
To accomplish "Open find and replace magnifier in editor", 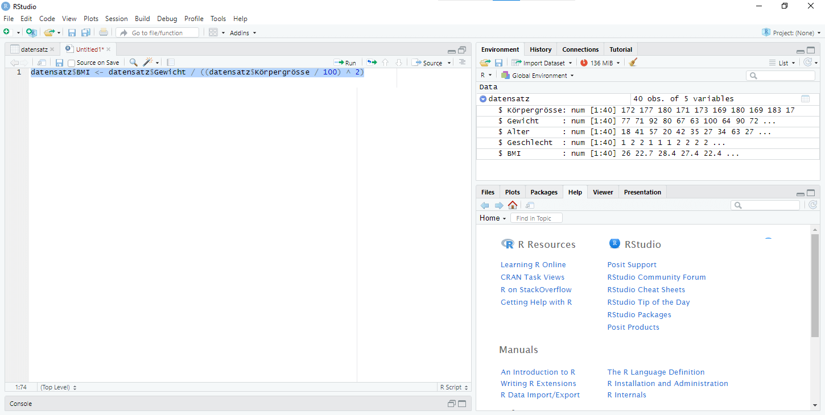I will [133, 63].
